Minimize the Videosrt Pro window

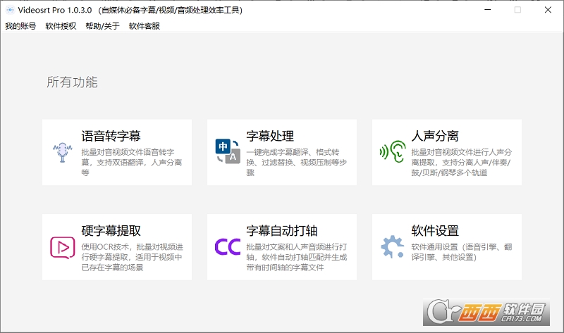click(487, 10)
